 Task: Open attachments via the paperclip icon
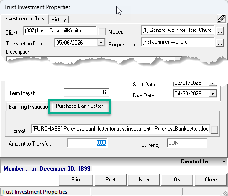coord(222,19)
